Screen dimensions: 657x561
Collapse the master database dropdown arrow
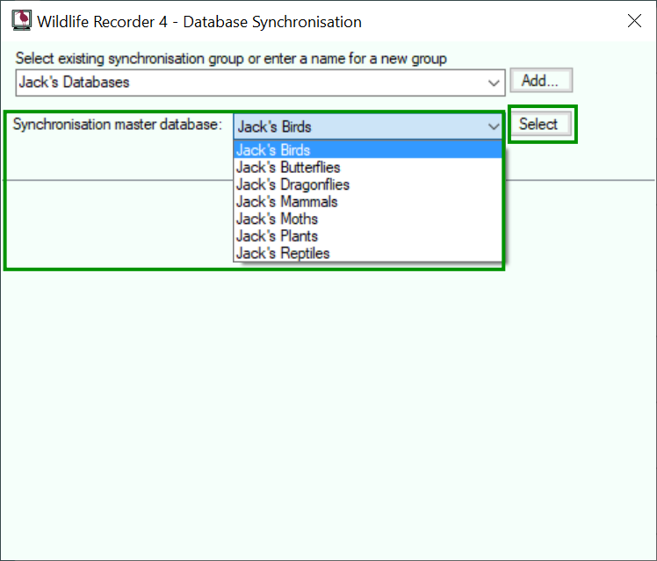click(494, 126)
